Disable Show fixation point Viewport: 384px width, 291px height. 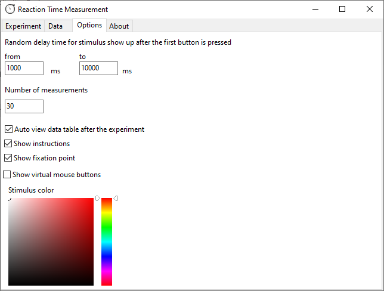[x=8, y=158]
